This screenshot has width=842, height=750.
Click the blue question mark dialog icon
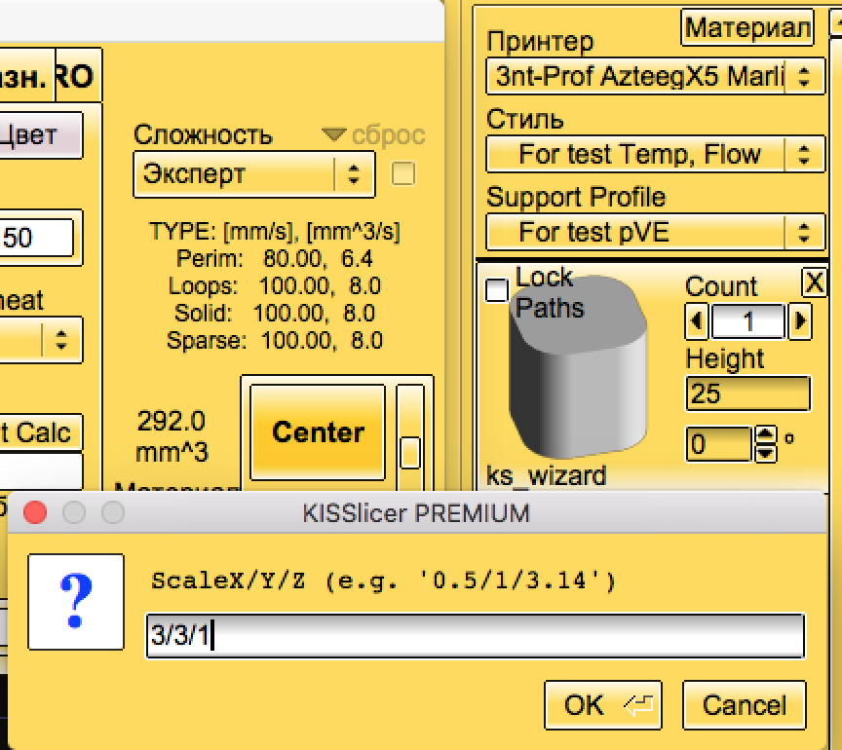coord(75,602)
